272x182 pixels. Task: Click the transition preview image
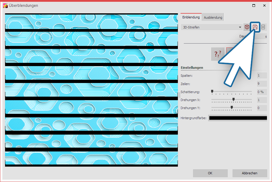(91, 90)
